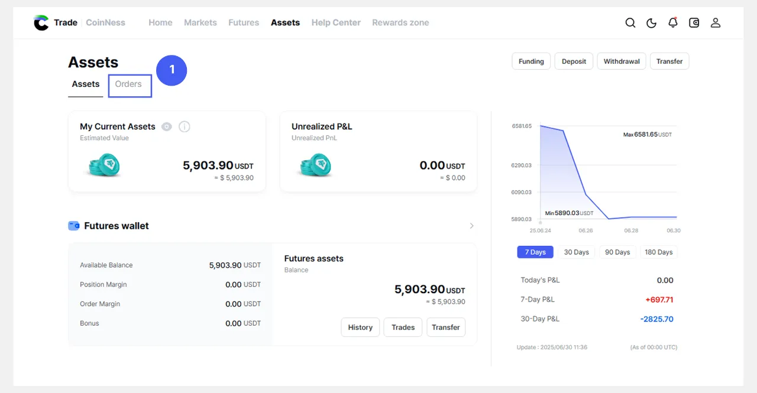
Task: Select the 180 Days chart range
Action: 658,252
